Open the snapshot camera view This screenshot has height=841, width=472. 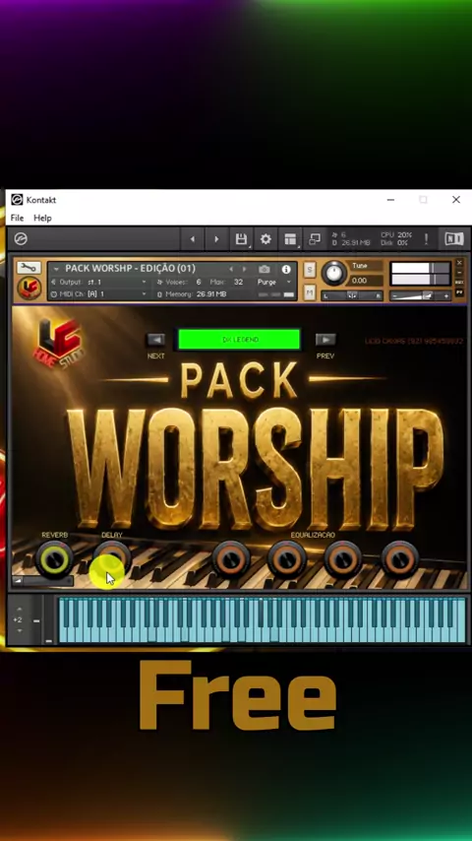(x=265, y=269)
